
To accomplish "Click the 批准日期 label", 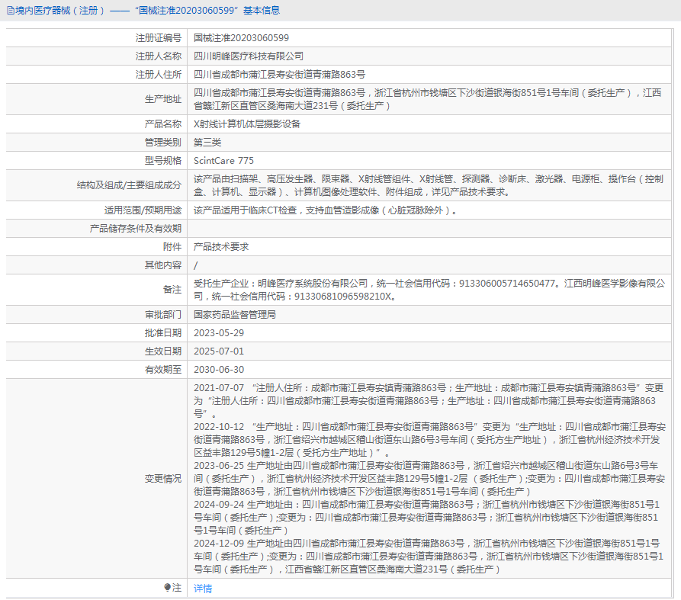I will 163,332.
